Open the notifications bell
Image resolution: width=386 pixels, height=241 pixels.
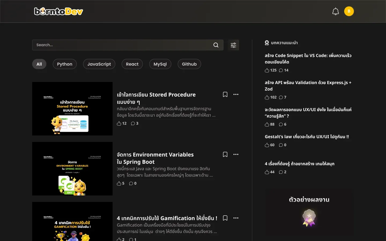(x=336, y=12)
